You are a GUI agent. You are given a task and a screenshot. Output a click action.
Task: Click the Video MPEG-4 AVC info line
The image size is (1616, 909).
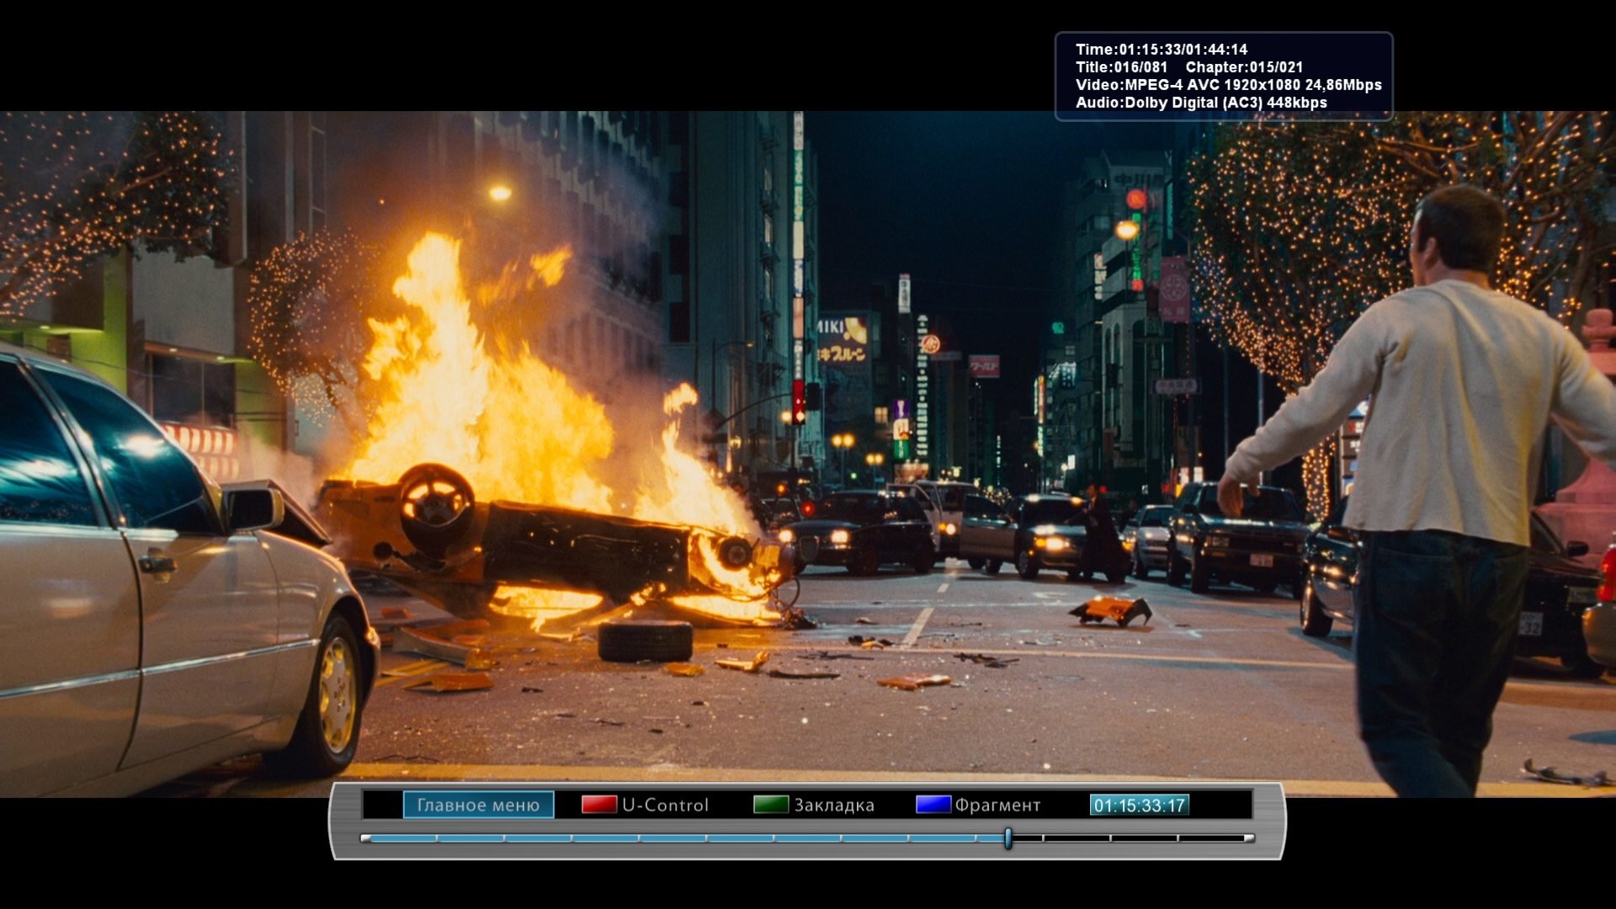(1228, 85)
